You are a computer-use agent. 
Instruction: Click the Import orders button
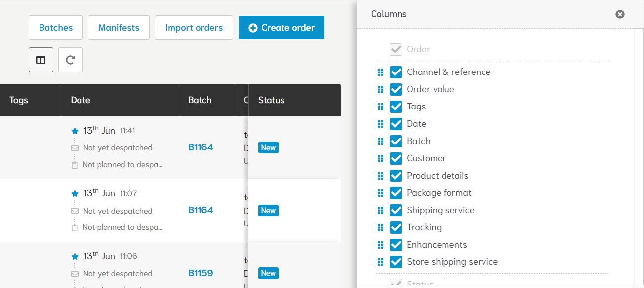coord(194,28)
